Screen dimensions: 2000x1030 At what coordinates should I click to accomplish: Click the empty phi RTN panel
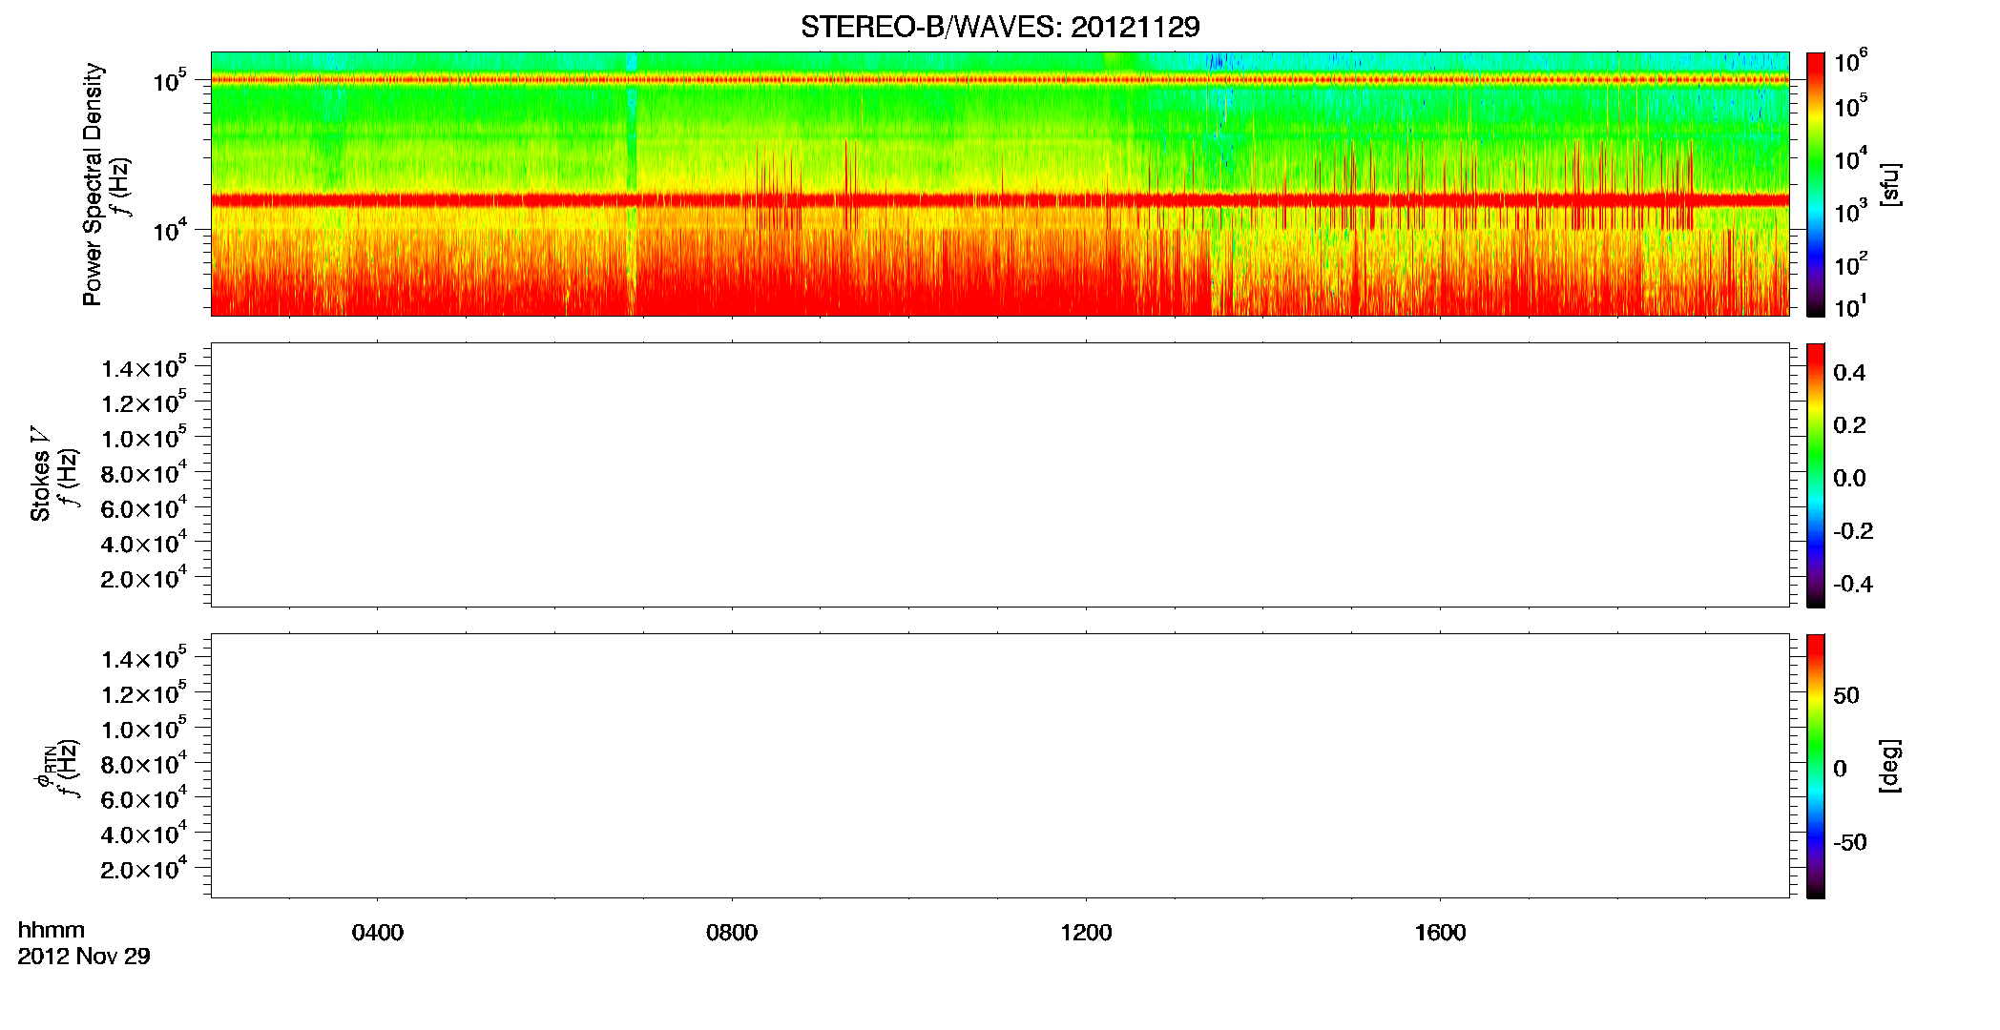(1000, 766)
